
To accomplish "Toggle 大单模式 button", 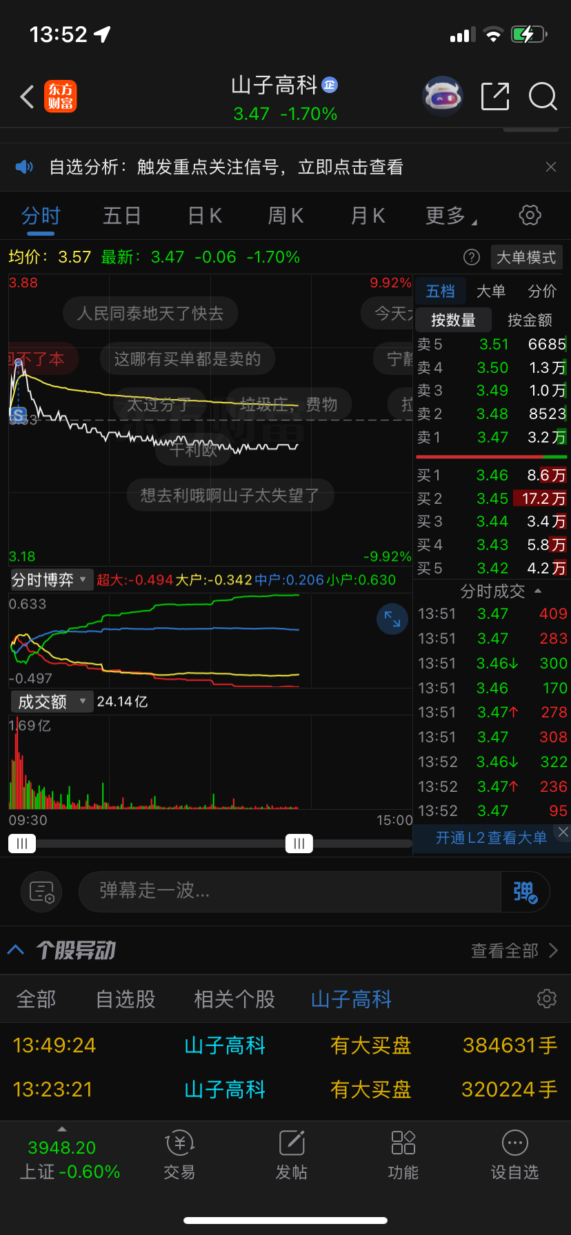I will pyautogui.click(x=527, y=257).
